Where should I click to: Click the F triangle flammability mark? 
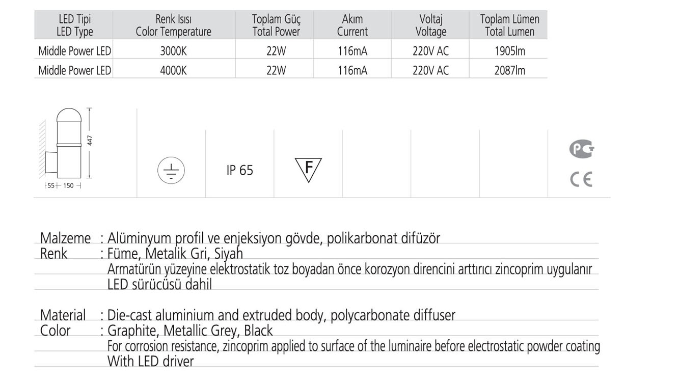308,170
